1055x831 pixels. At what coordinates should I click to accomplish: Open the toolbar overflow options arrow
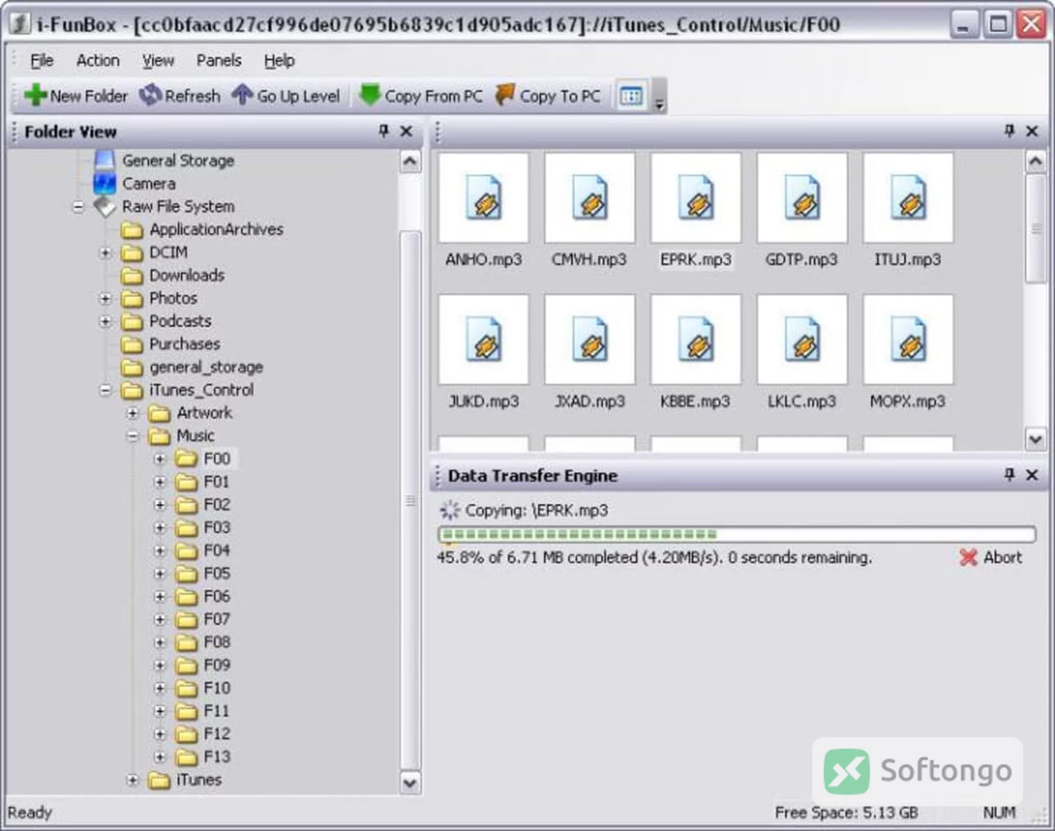click(659, 104)
